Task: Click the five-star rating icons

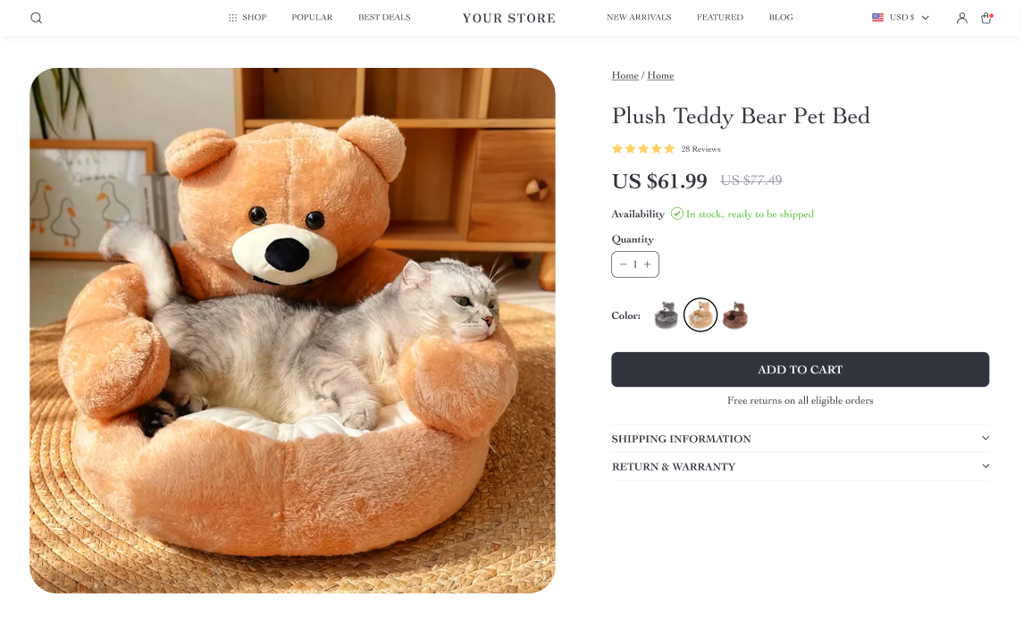Action: (643, 149)
